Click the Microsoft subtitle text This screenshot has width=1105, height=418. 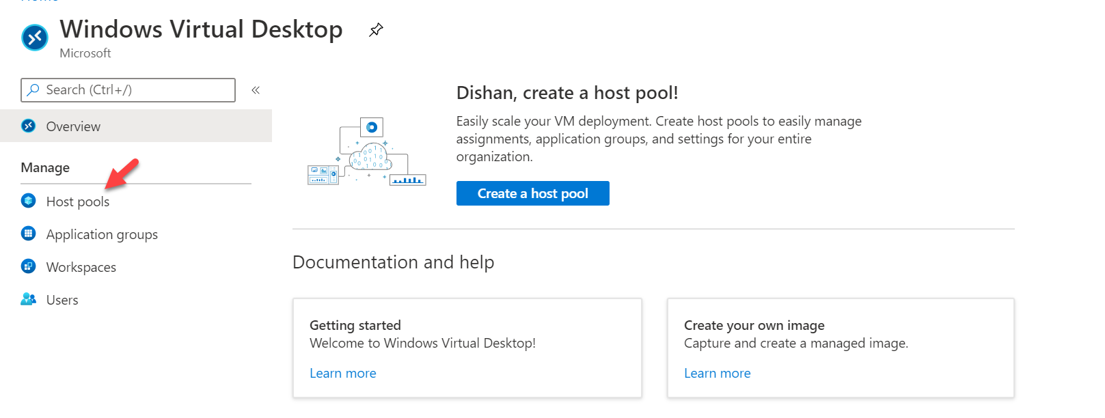85,53
